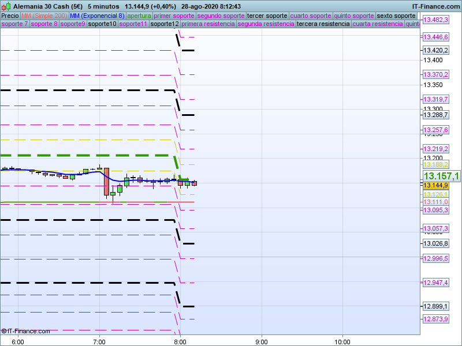Open the tercer soporte label
The image size is (462, 346).
[267, 16]
